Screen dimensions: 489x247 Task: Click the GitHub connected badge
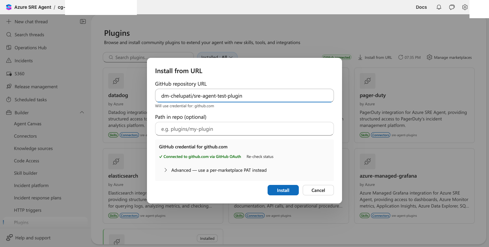click(x=337, y=57)
